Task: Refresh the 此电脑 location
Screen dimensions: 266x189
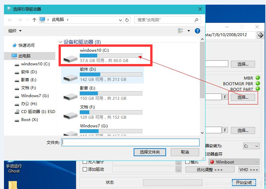Action: click(x=127, y=20)
